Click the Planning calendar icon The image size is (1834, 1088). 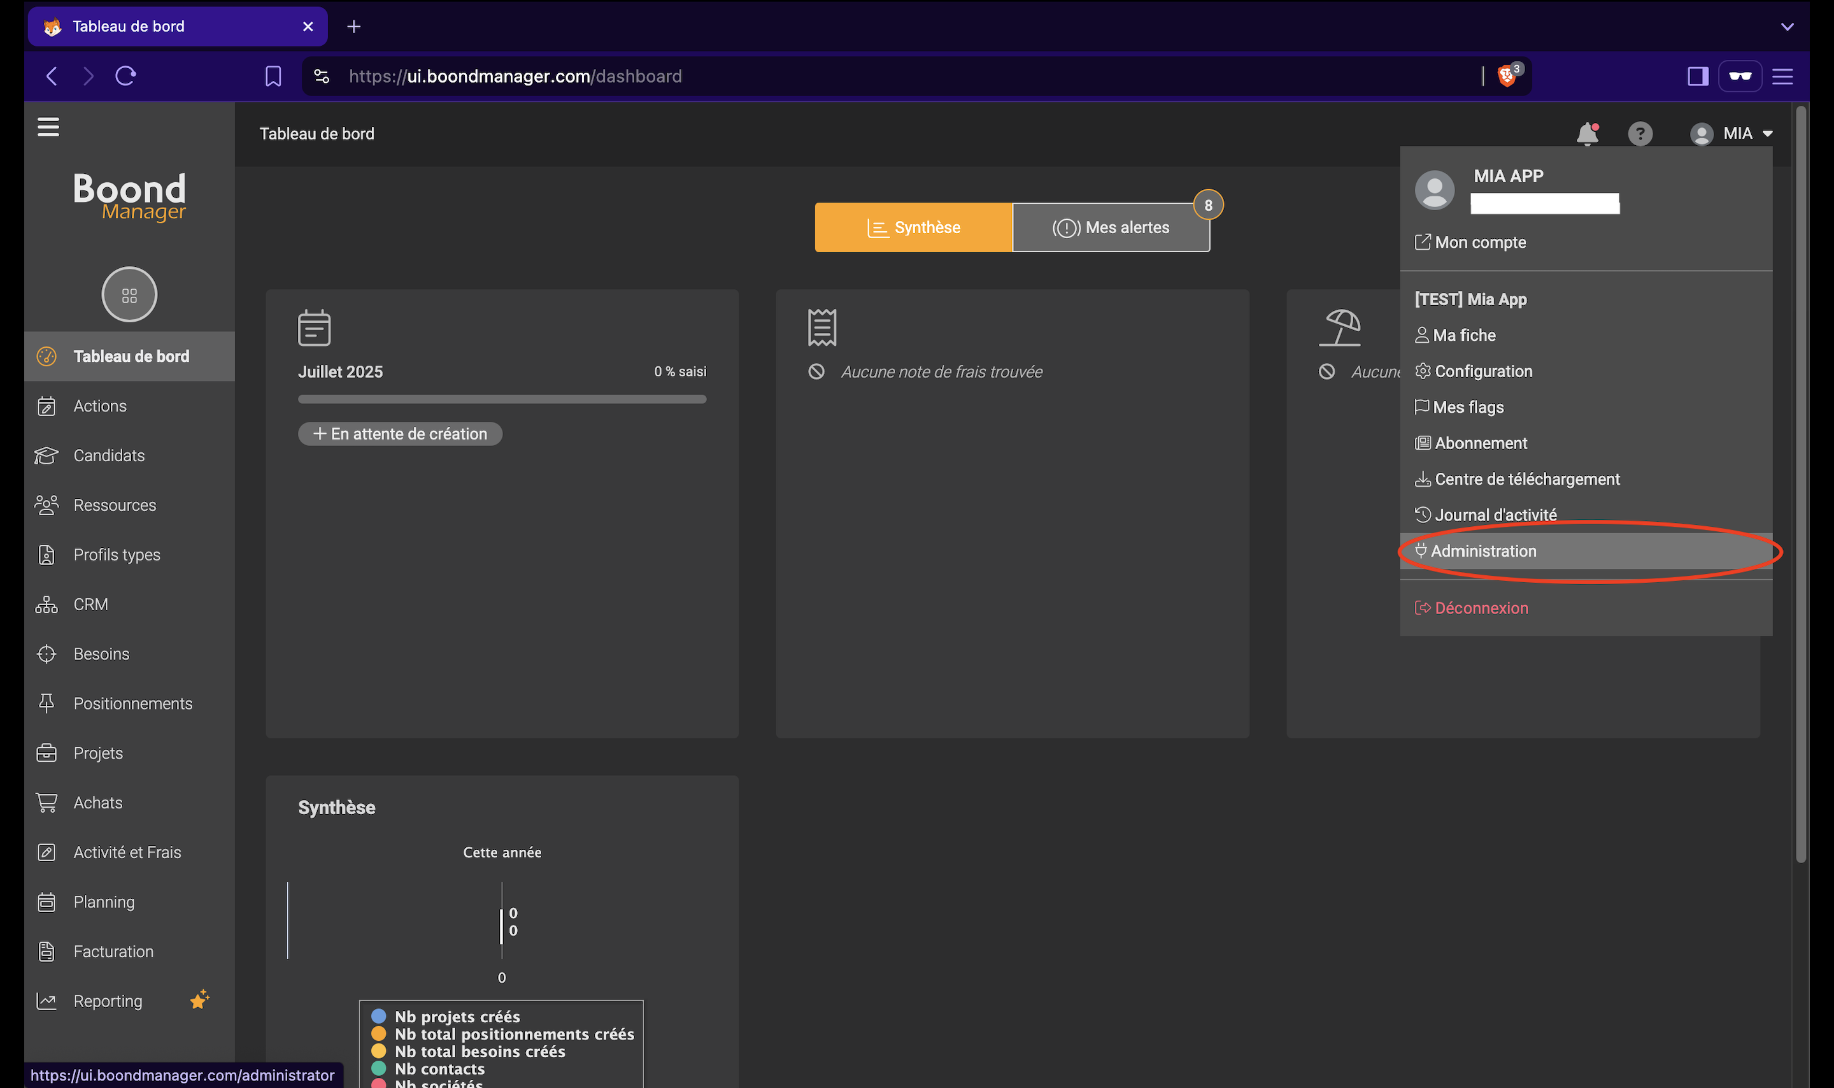pos(46,902)
